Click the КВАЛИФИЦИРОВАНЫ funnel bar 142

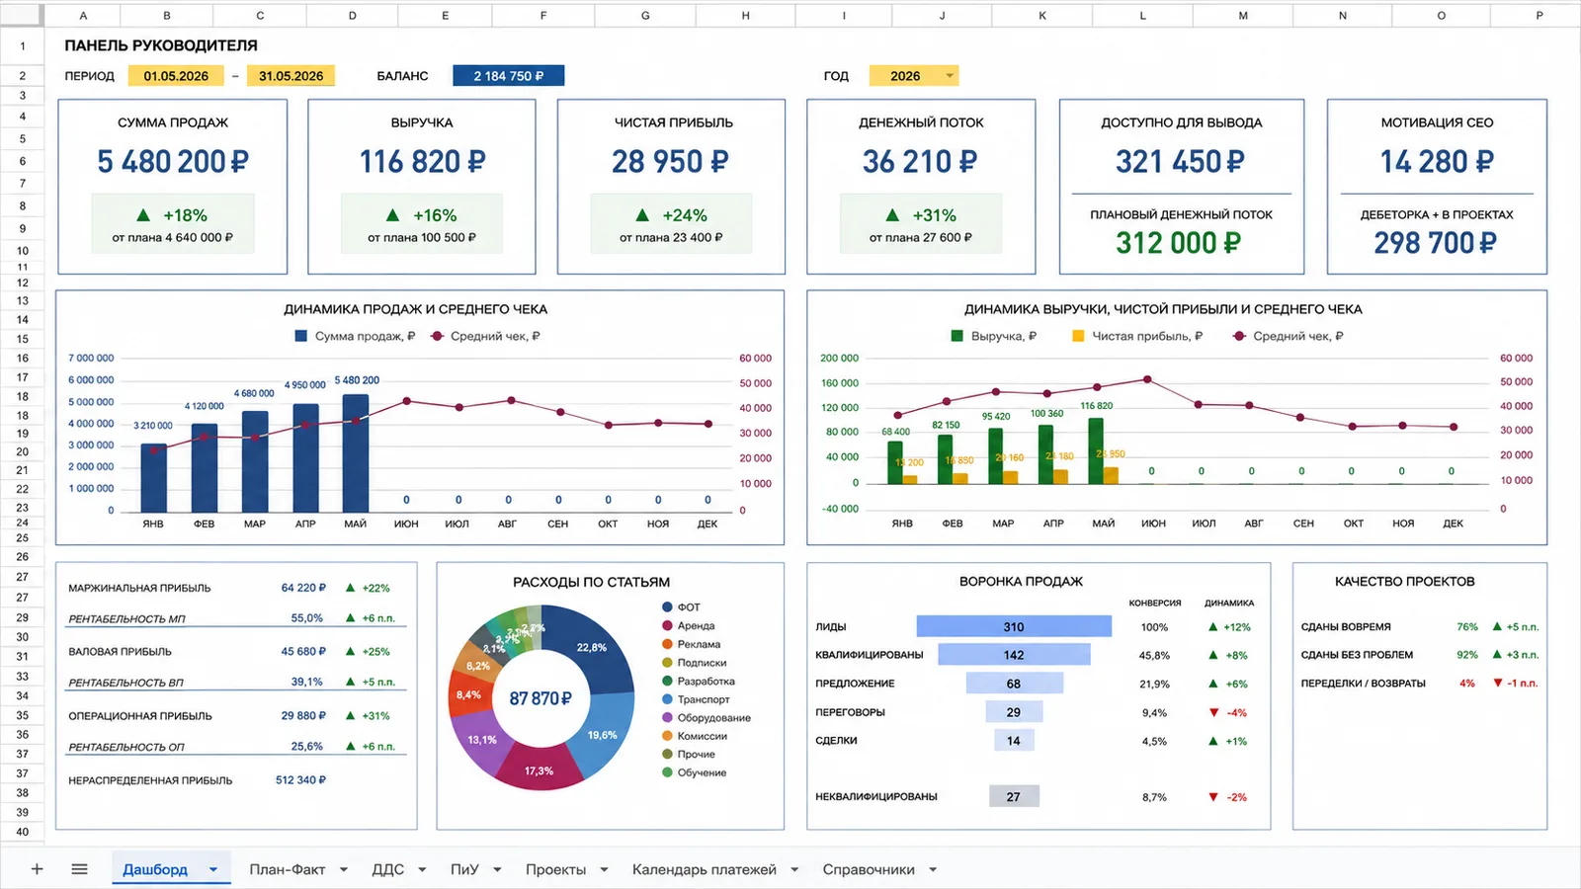pyautogui.click(x=1014, y=655)
